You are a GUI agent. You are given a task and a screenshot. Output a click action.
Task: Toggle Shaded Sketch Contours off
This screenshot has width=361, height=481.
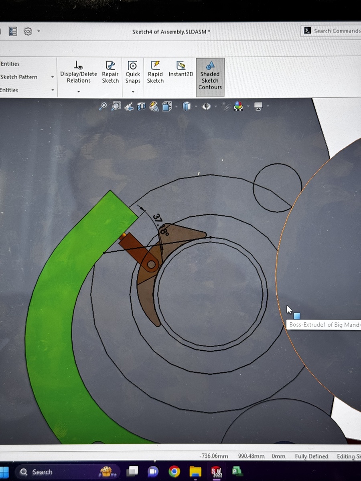click(210, 76)
